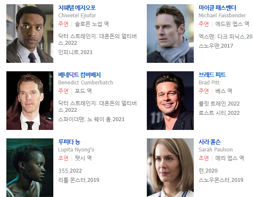Viewport: 253px width, 197px height.
Task: Open Sarah Paulson's profile photo
Action: click(170, 167)
